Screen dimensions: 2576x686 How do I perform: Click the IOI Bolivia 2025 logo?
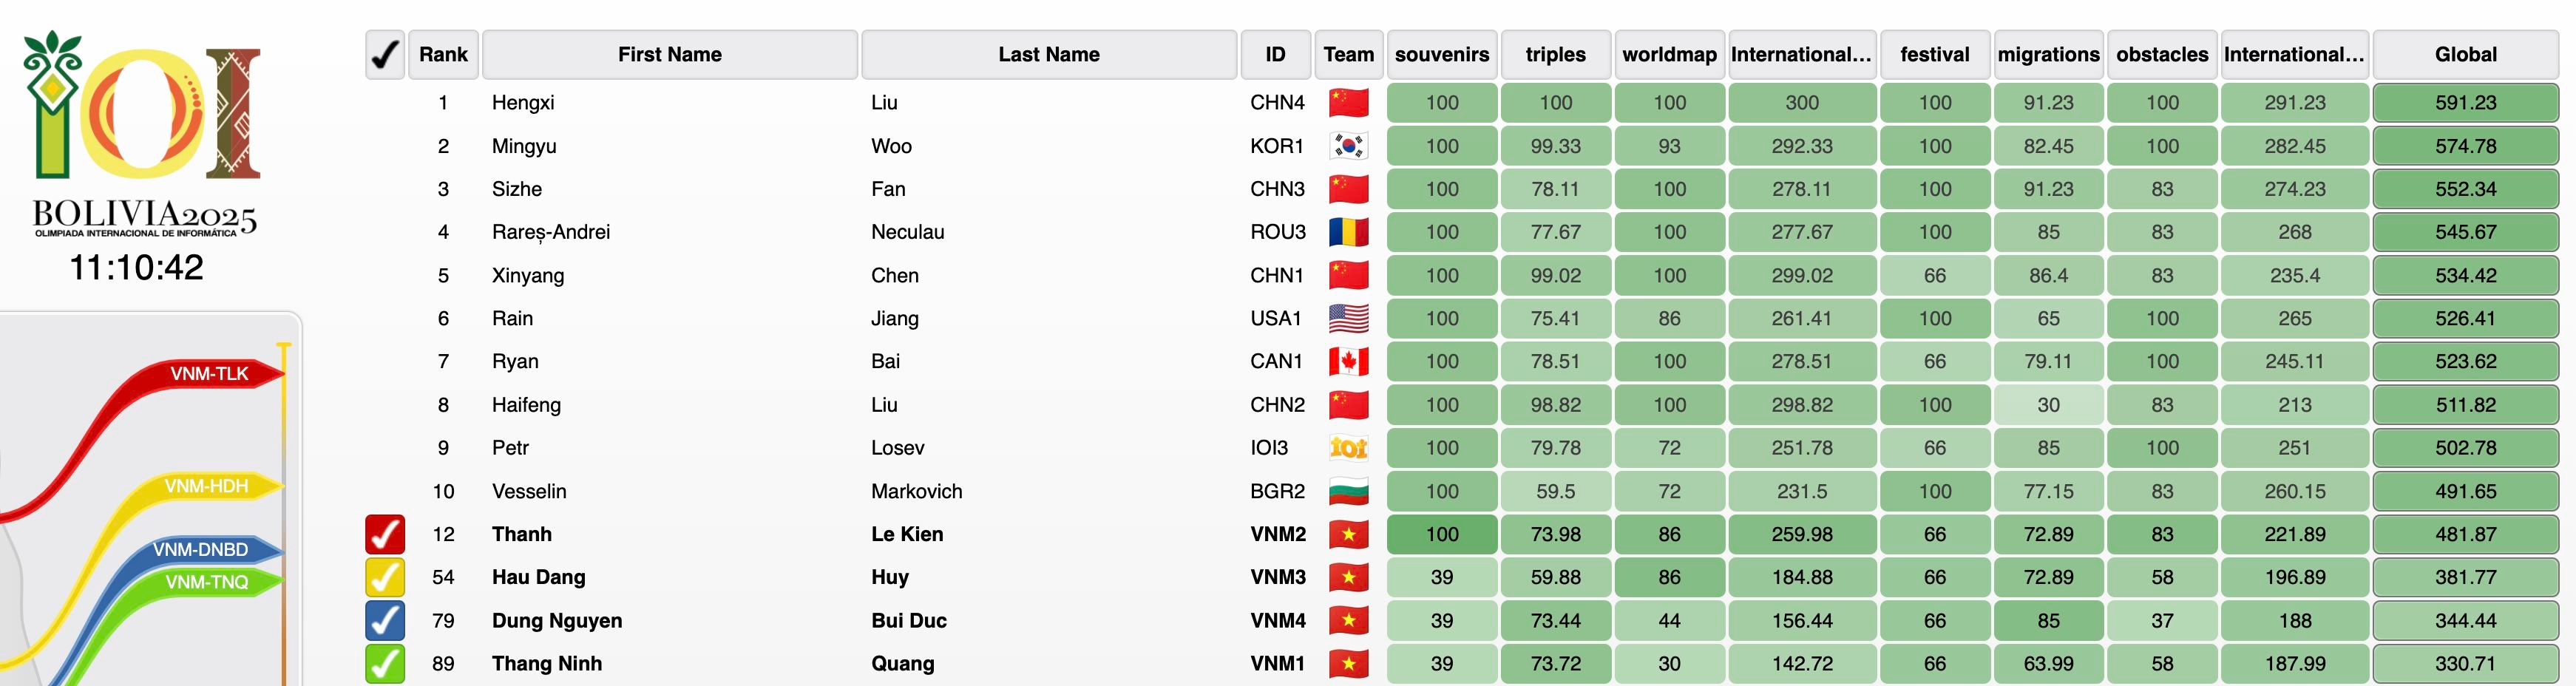click(141, 133)
